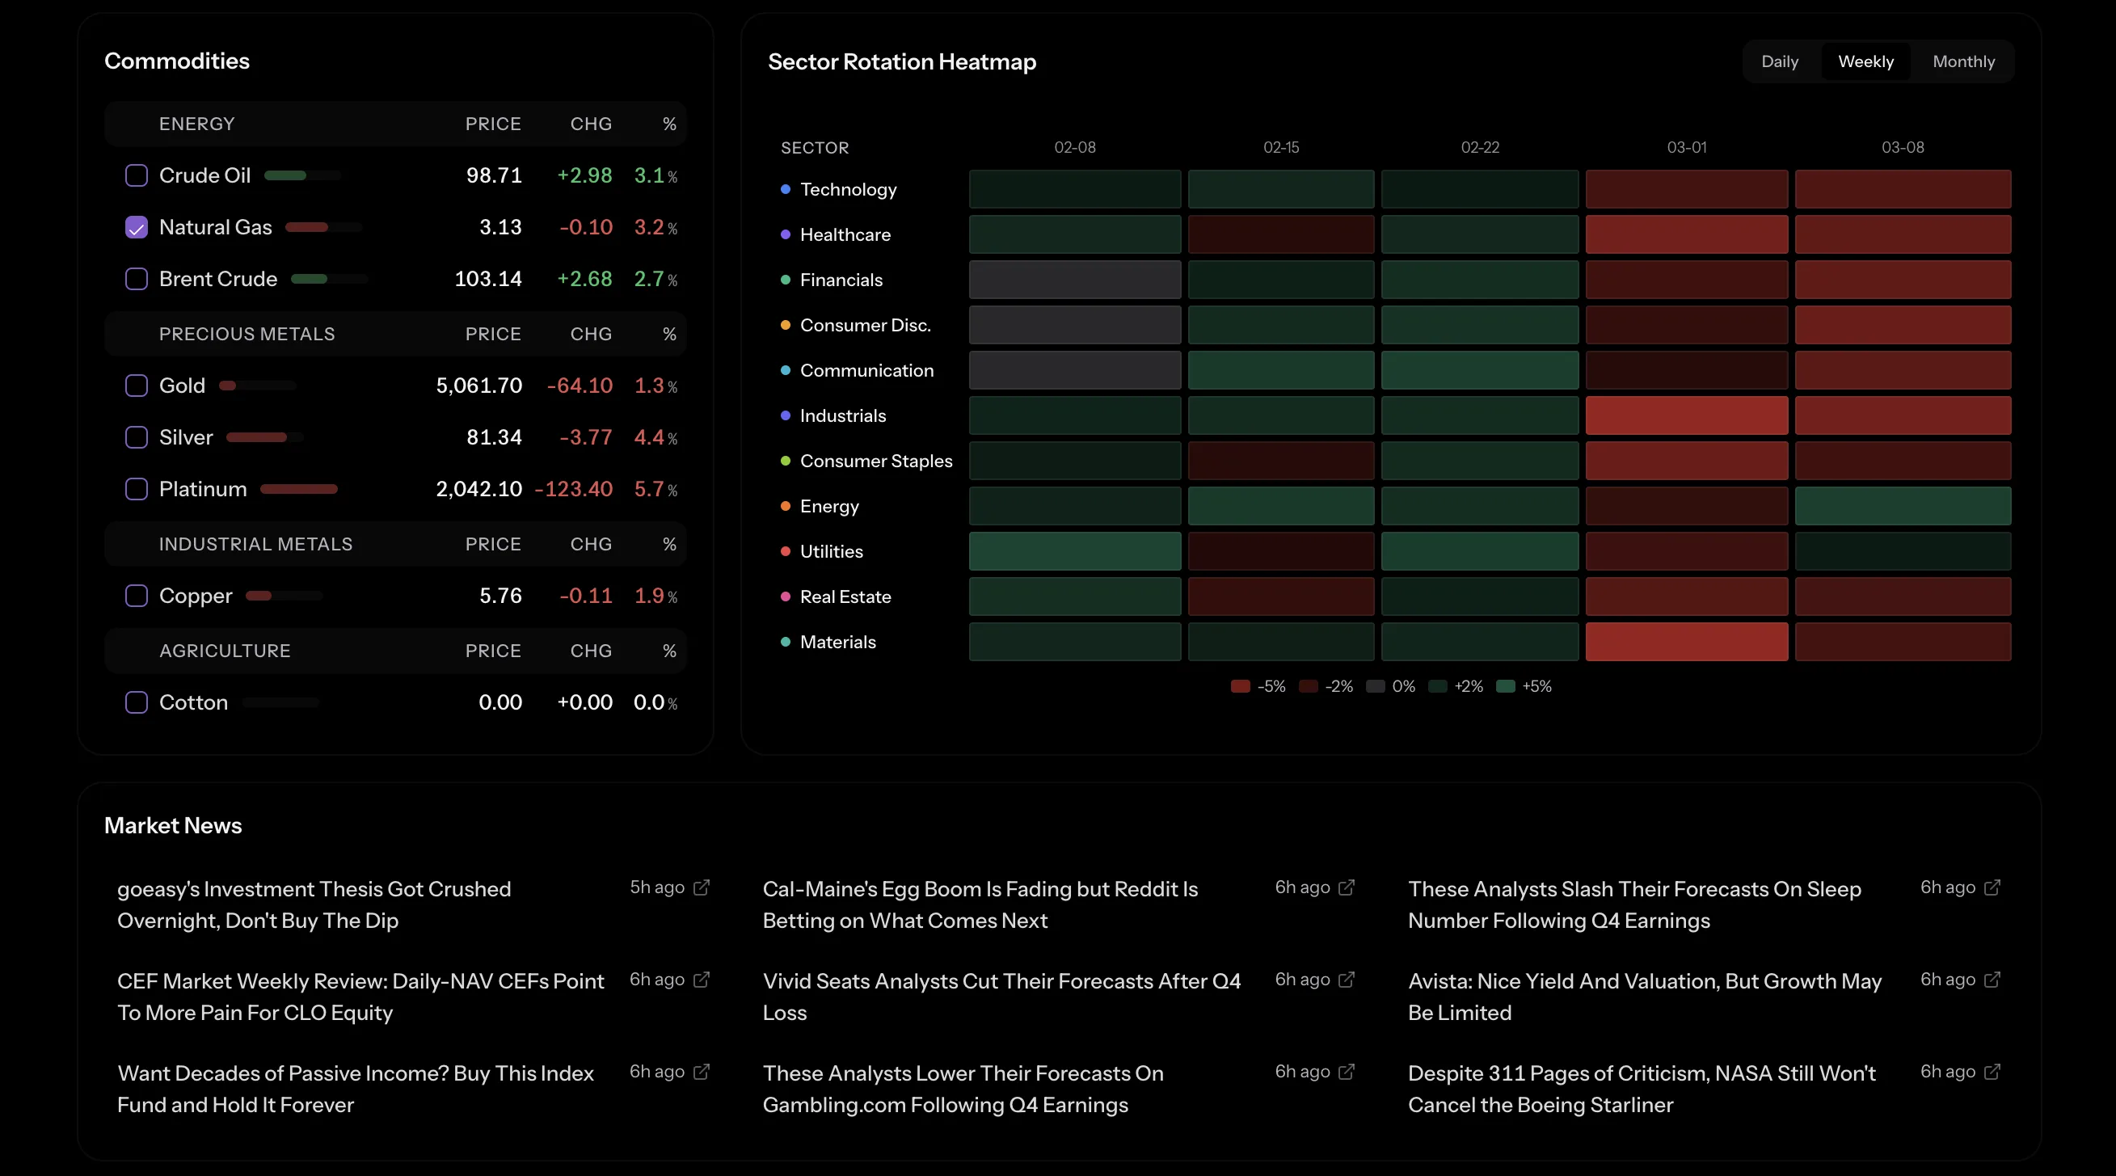Open external link for Cal-Maine's Egg Boom article
The width and height of the screenshot is (2116, 1176).
[1347, 887]
